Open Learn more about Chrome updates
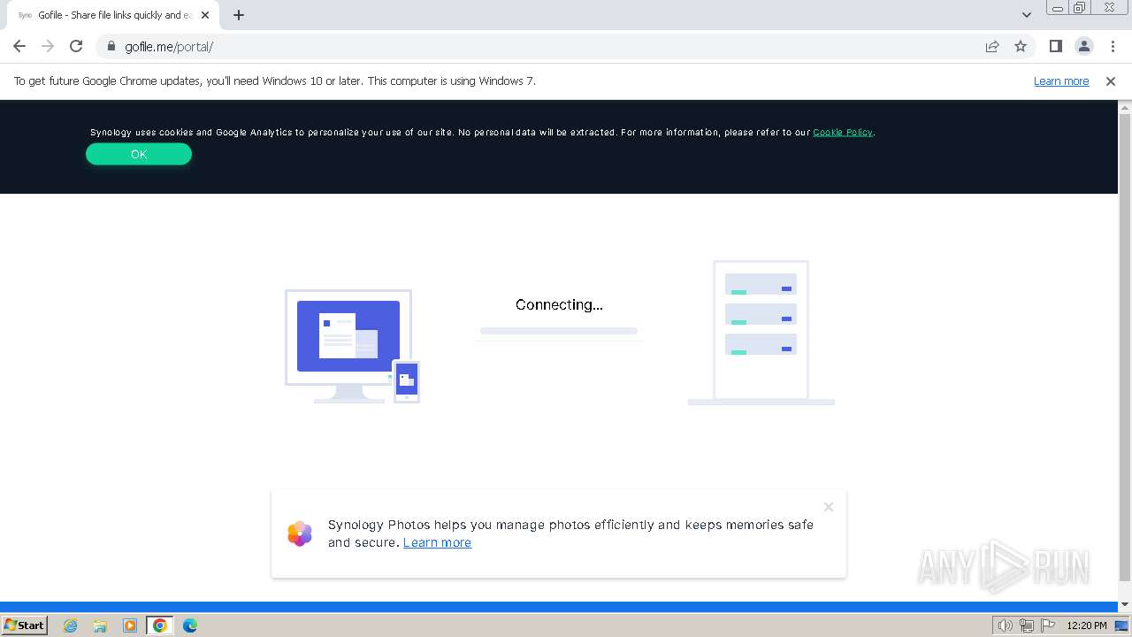This screenshot has width=1132, height=637. click(x=1061, y=81)
